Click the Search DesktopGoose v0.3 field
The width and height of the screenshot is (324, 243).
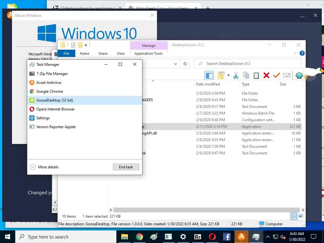[247, 64]
